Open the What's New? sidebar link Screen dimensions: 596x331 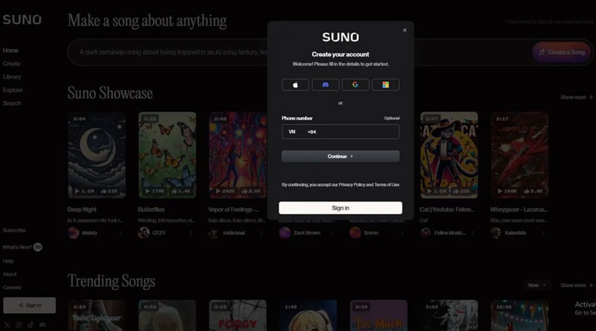(x=16, y=247)
